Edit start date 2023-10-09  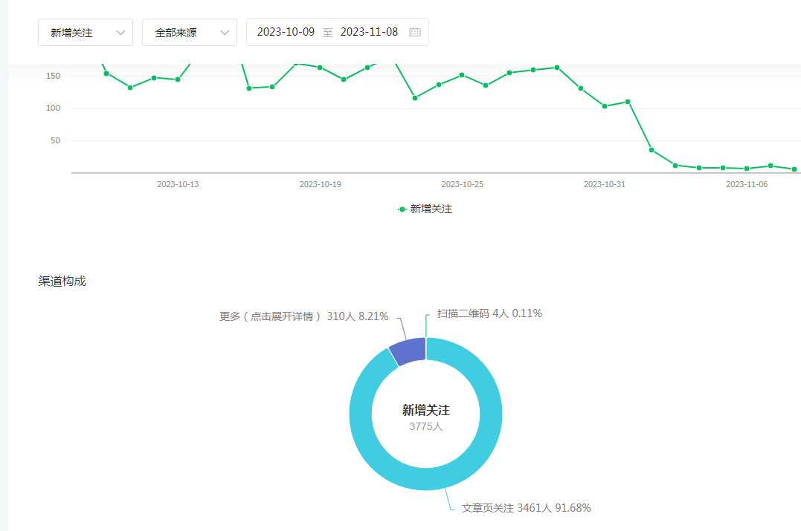(286, 32)
